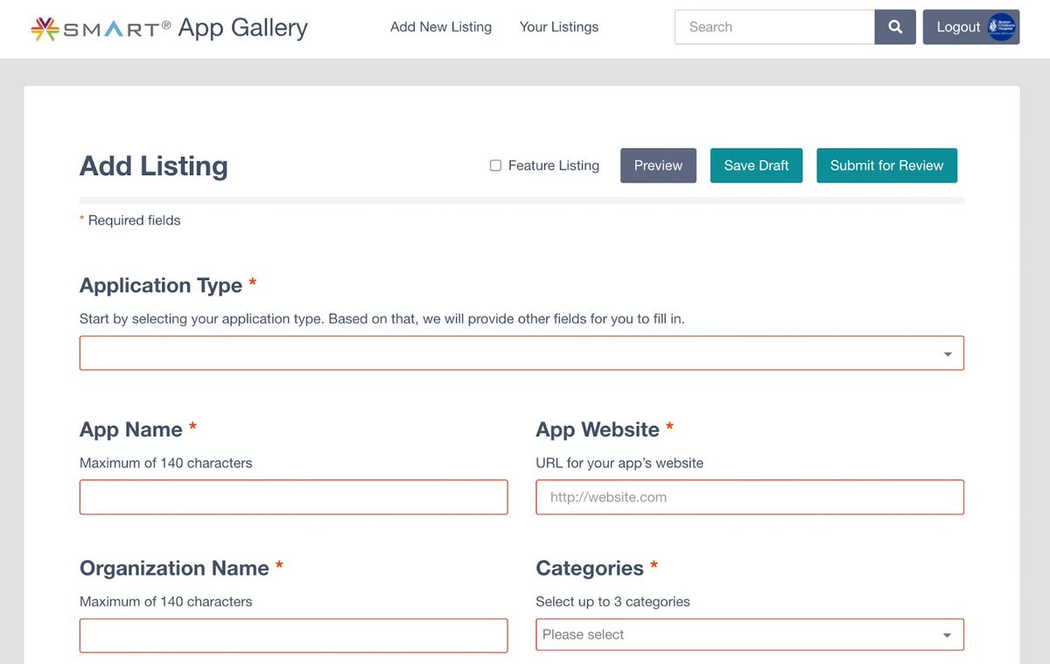Preview the listing

(658, 165)
